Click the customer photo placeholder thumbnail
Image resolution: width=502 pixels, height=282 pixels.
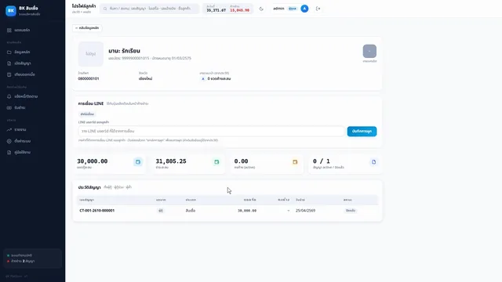91,54
